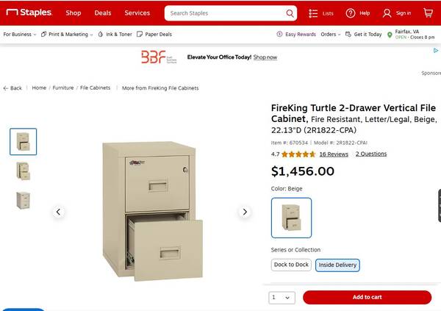The image size is (441, 311).
Task: Click the search magnifier icon
Action: tap(289, 13)
